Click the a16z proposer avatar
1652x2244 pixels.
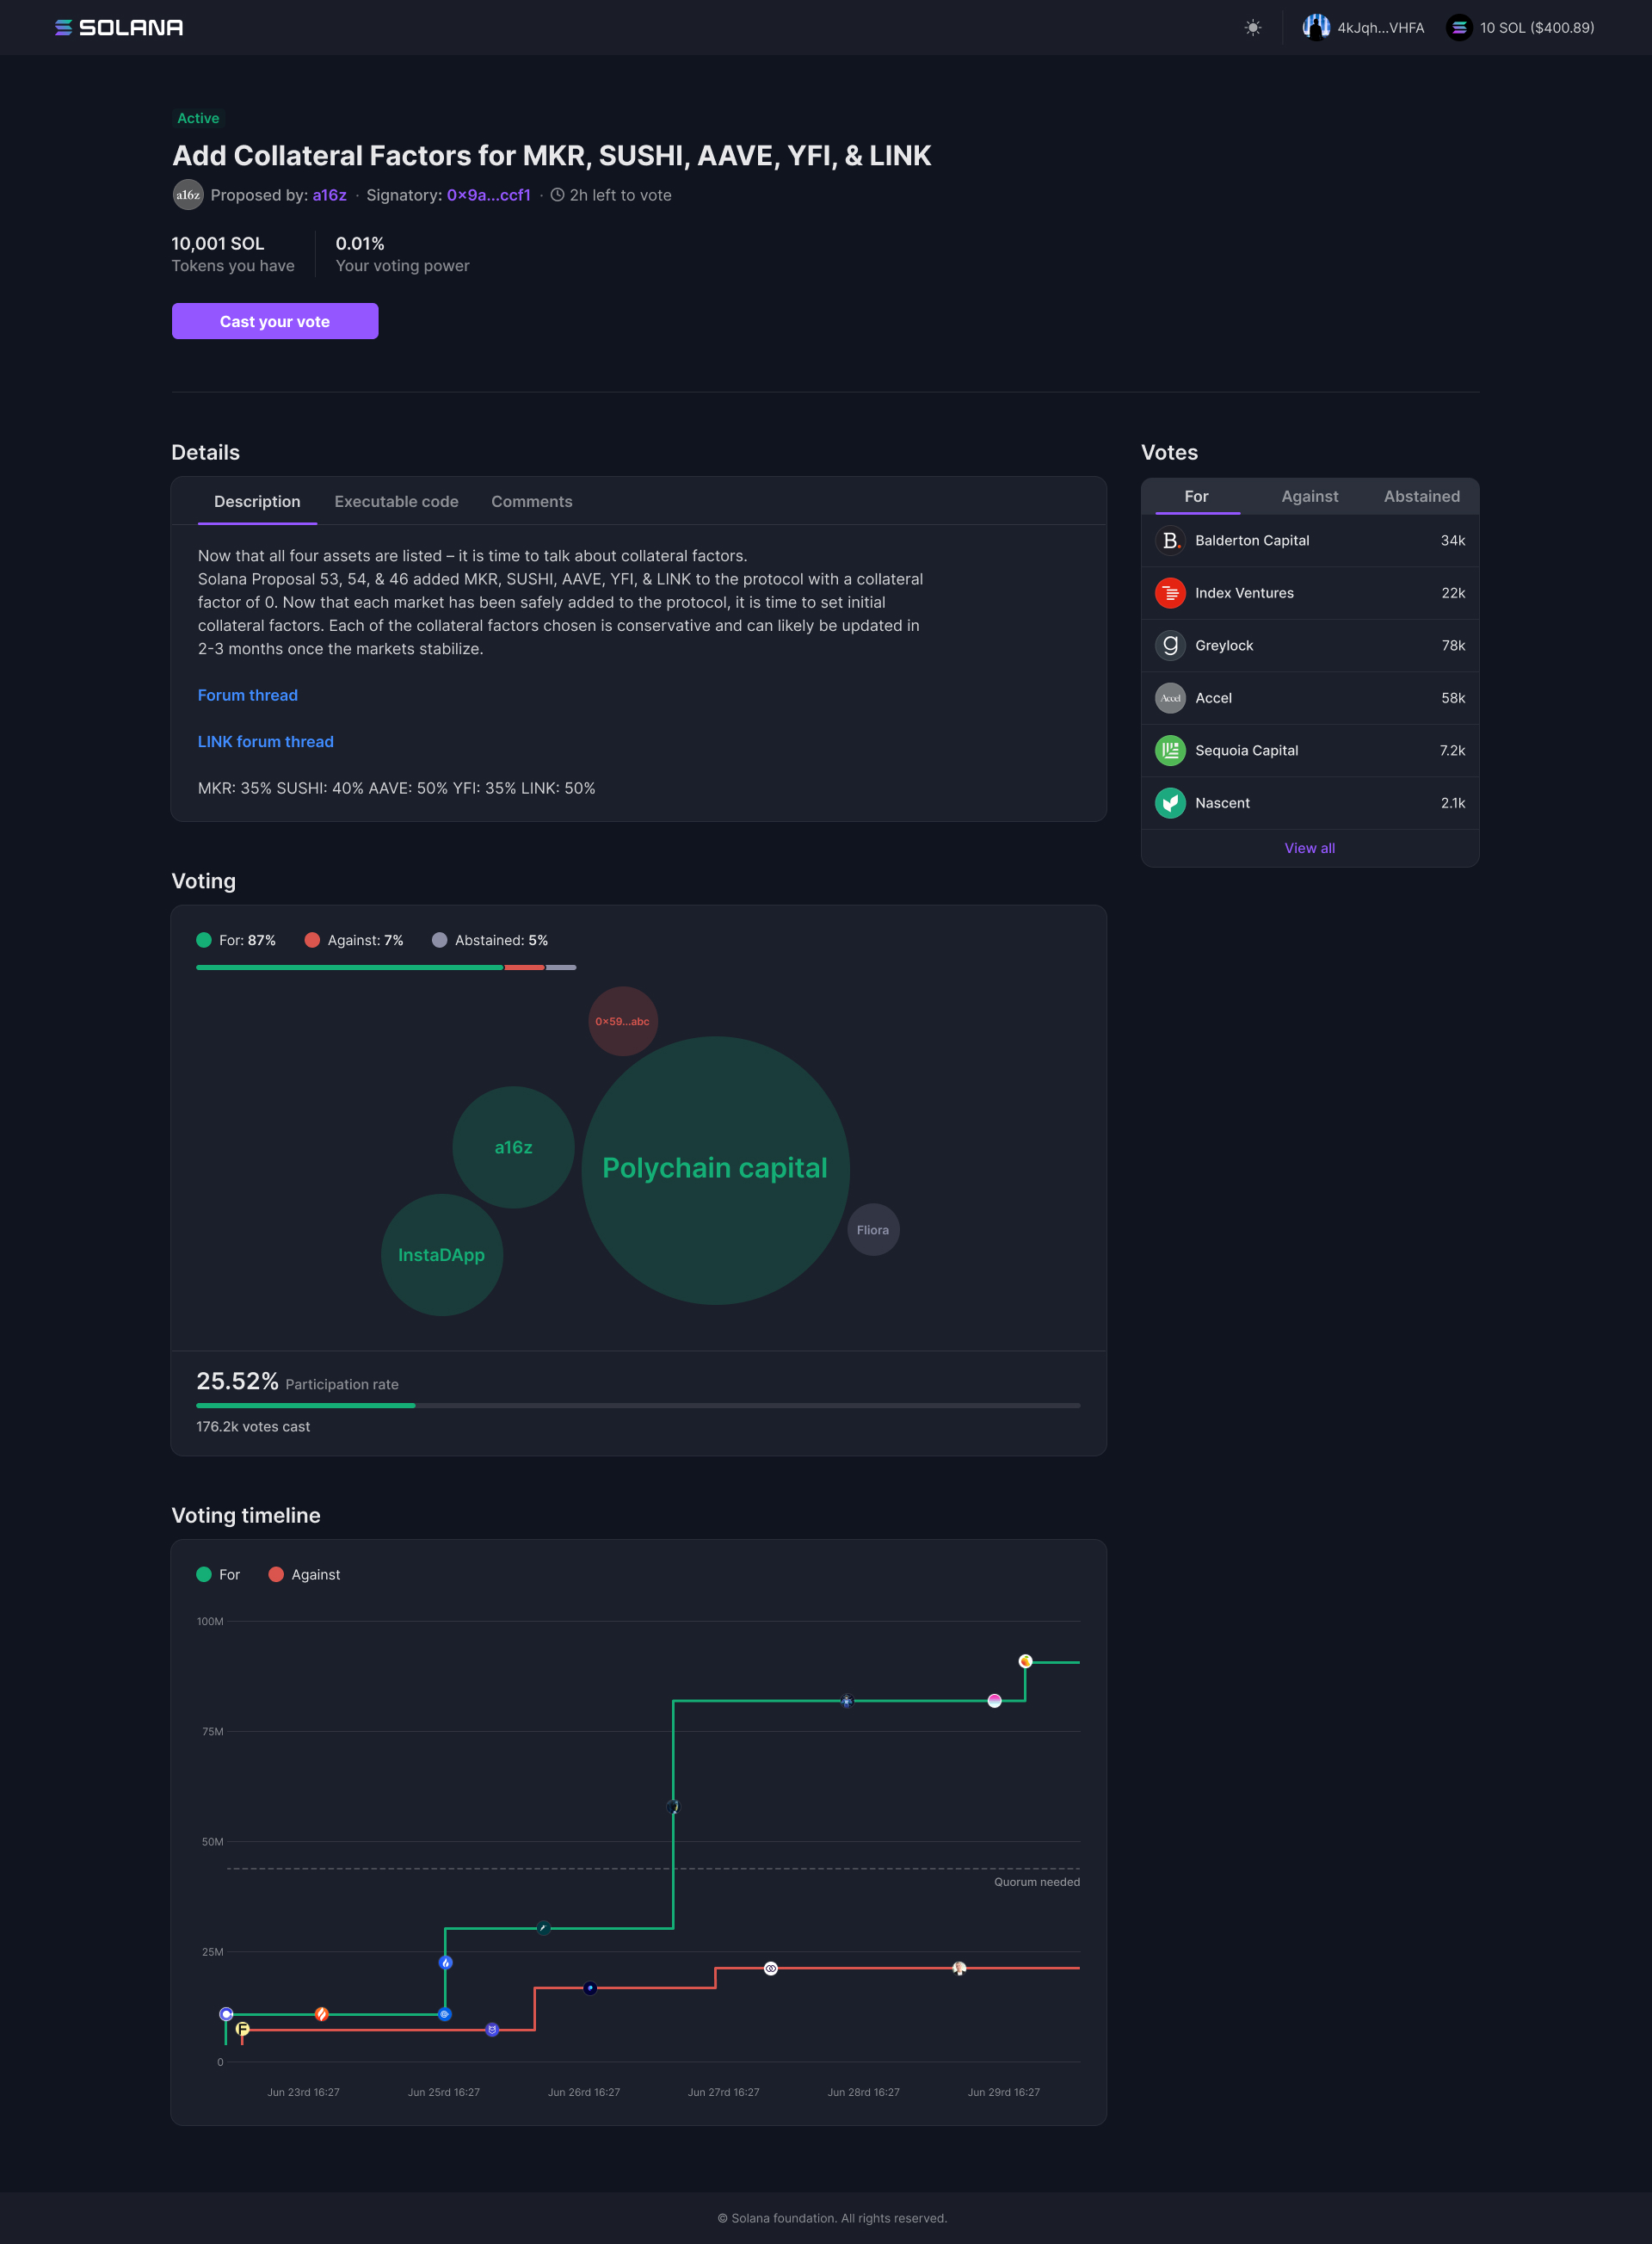[x=188, y=194]
